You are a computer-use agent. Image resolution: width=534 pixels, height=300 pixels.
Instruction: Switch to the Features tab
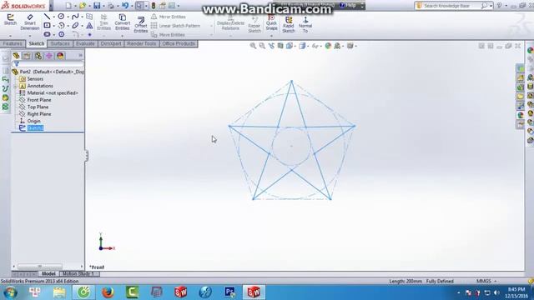pos(13,43)
